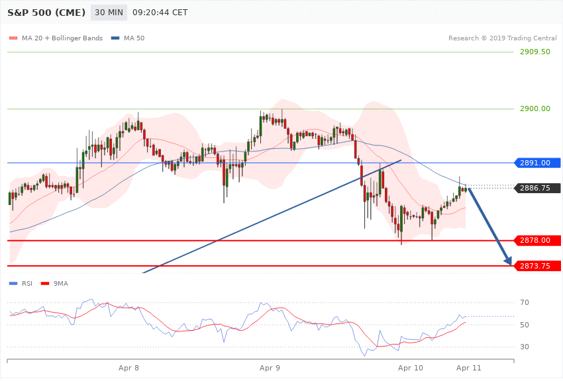The image size is (563, 381).
Task: Click the blue 2891.00 pivot price tag
Action: click(x=538, y=163)
